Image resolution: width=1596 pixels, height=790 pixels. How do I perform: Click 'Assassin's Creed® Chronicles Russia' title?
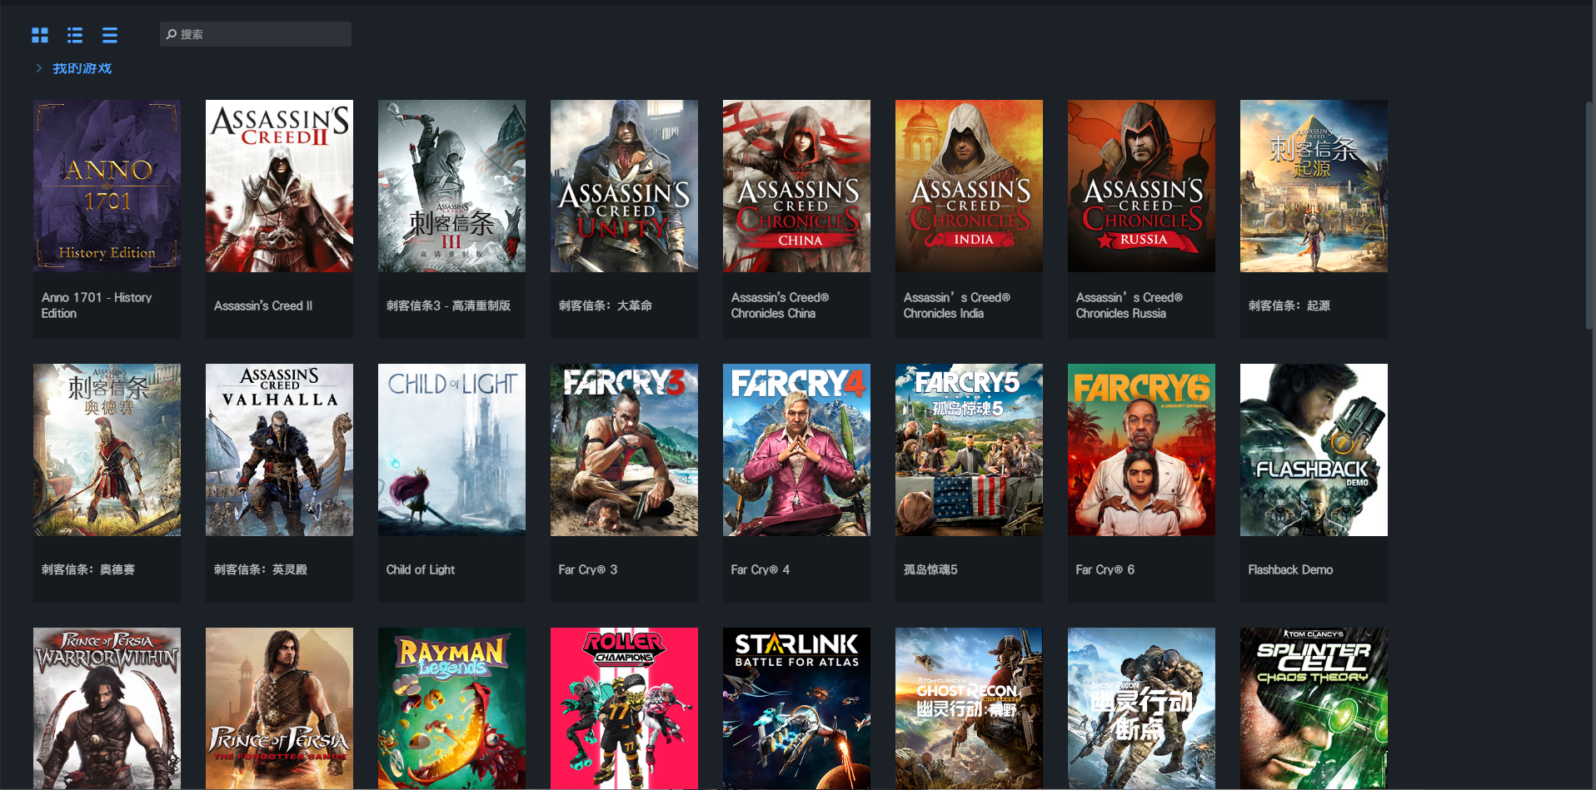point(1130,306)
